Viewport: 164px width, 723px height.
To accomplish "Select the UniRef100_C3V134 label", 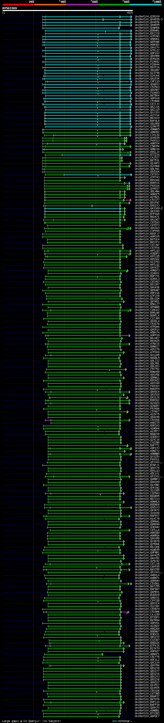I will [x=147, y=135].
